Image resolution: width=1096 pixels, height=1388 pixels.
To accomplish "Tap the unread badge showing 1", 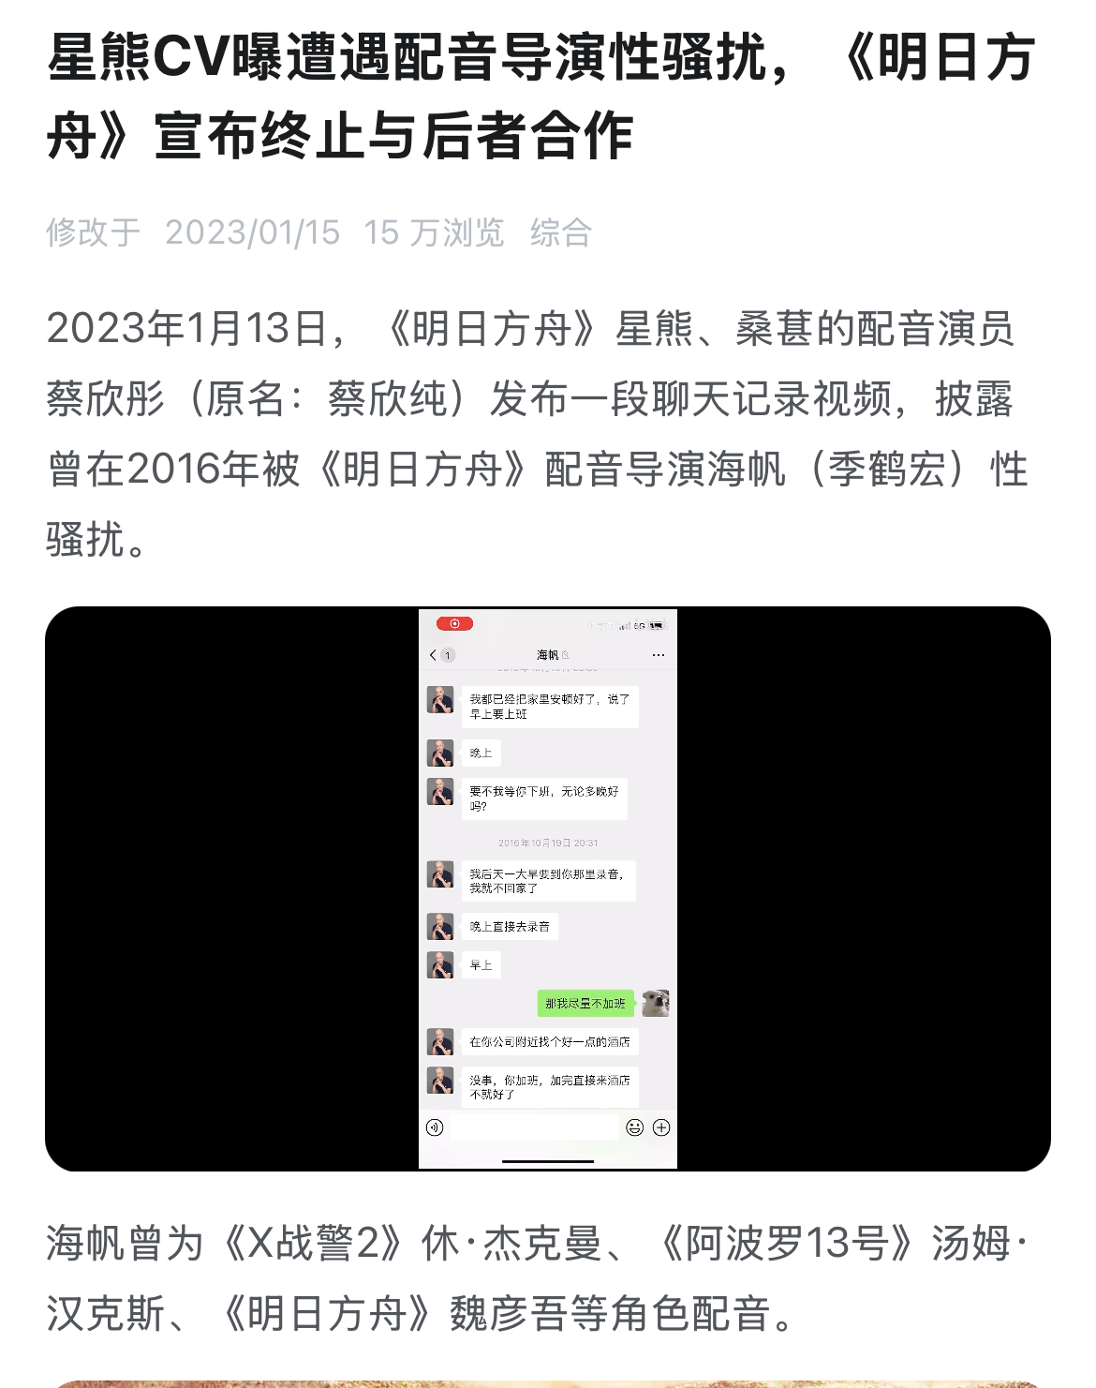I will tap(448, 655).
